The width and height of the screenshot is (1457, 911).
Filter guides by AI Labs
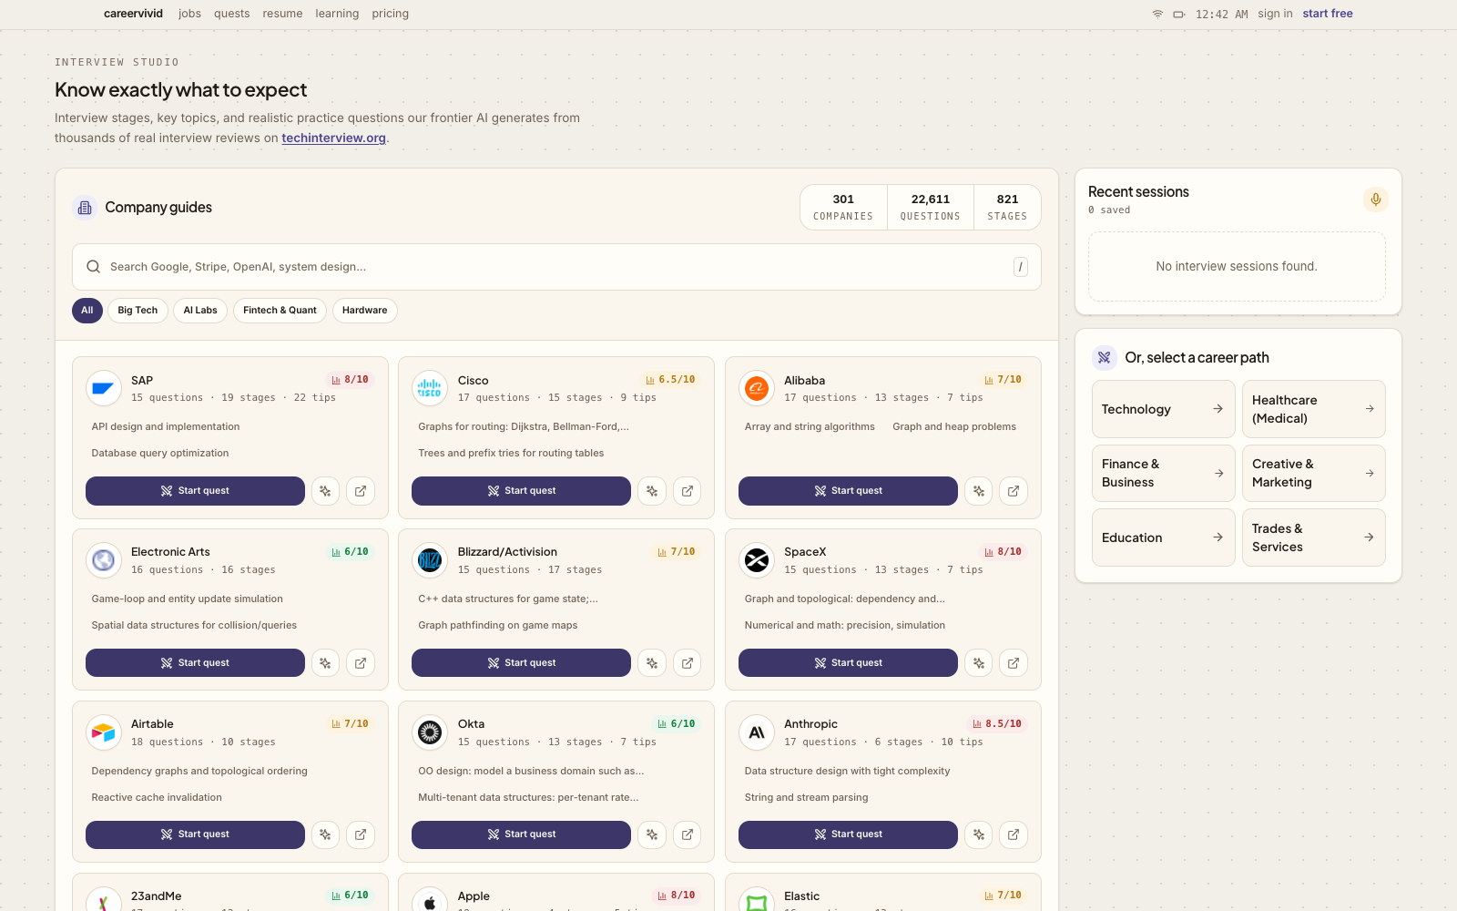point(200,311)
